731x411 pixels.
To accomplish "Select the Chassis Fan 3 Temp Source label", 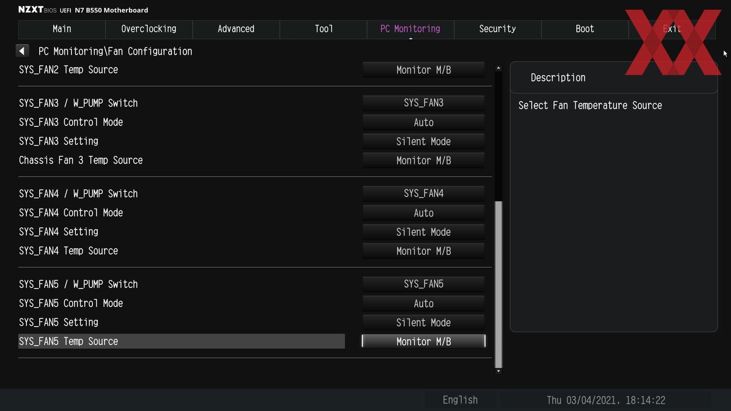I will [x=81, y=160].
